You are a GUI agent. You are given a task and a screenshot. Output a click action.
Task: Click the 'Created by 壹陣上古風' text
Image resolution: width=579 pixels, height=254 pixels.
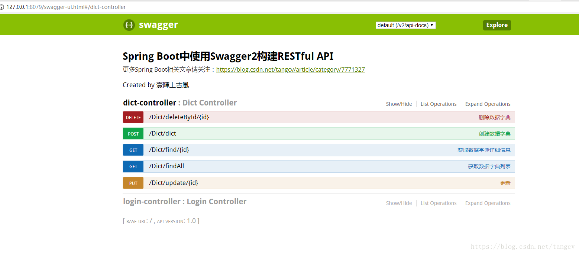pyautogui.click(x=156, y=85)
